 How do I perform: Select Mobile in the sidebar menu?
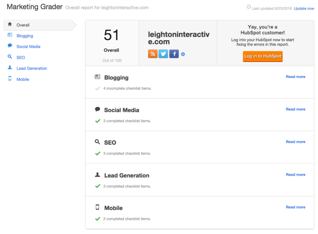(23, 79)
